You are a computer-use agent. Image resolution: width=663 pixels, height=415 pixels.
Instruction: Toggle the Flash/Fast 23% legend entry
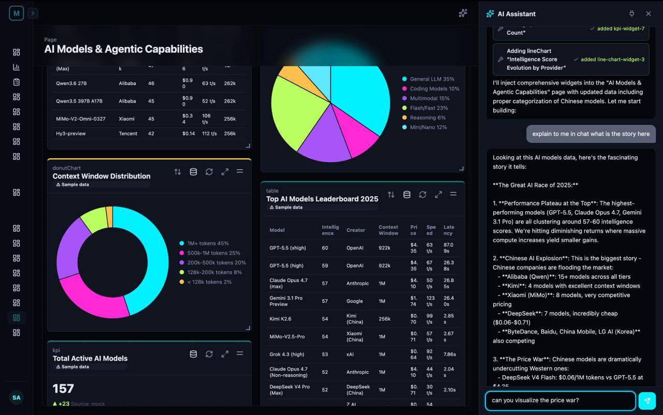coord(425,108)
